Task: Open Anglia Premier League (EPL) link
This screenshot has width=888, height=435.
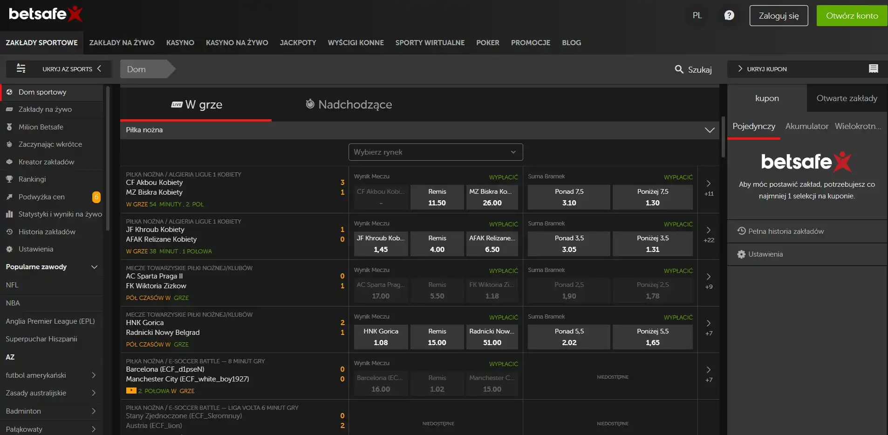Action: [50, 321]
